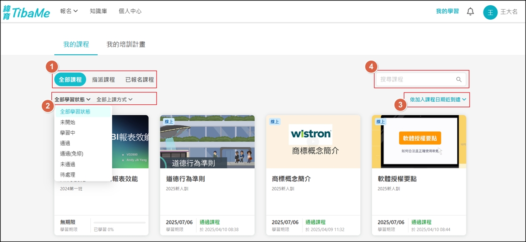Open the 道德行為準則 course thumbnail
The width and height of the screenshot is (526, 242).
207,142
